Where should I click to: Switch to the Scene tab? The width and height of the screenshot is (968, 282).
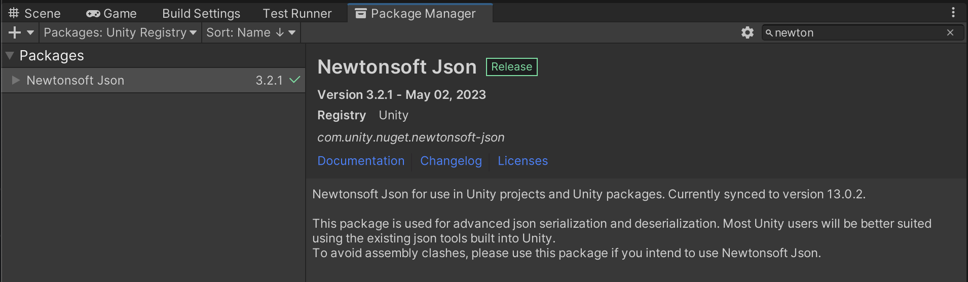(35, 13)
